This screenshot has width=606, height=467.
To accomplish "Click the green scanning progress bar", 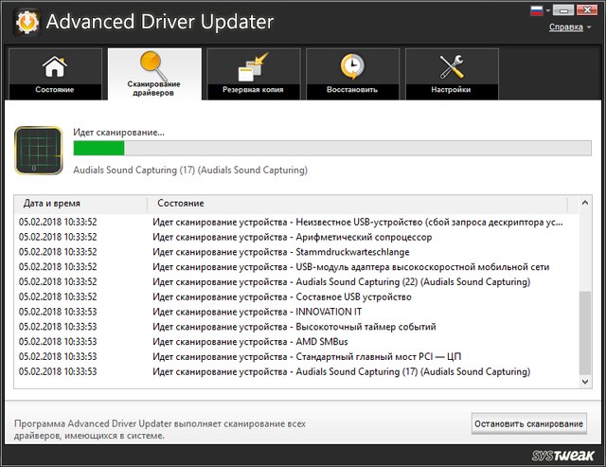I will 332,148.
